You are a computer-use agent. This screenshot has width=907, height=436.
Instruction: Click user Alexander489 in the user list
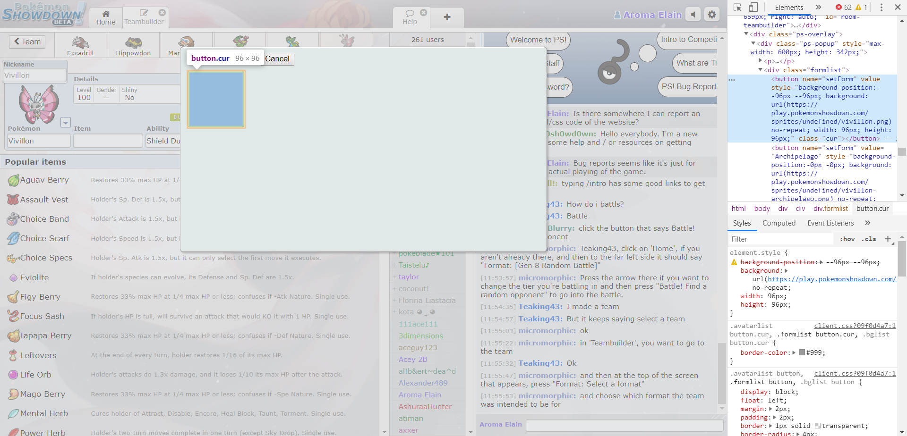tap(423, 383)
